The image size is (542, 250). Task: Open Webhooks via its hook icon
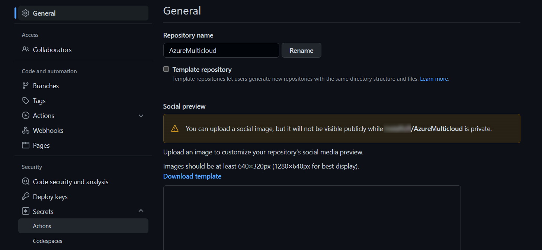tap(26, 130)
